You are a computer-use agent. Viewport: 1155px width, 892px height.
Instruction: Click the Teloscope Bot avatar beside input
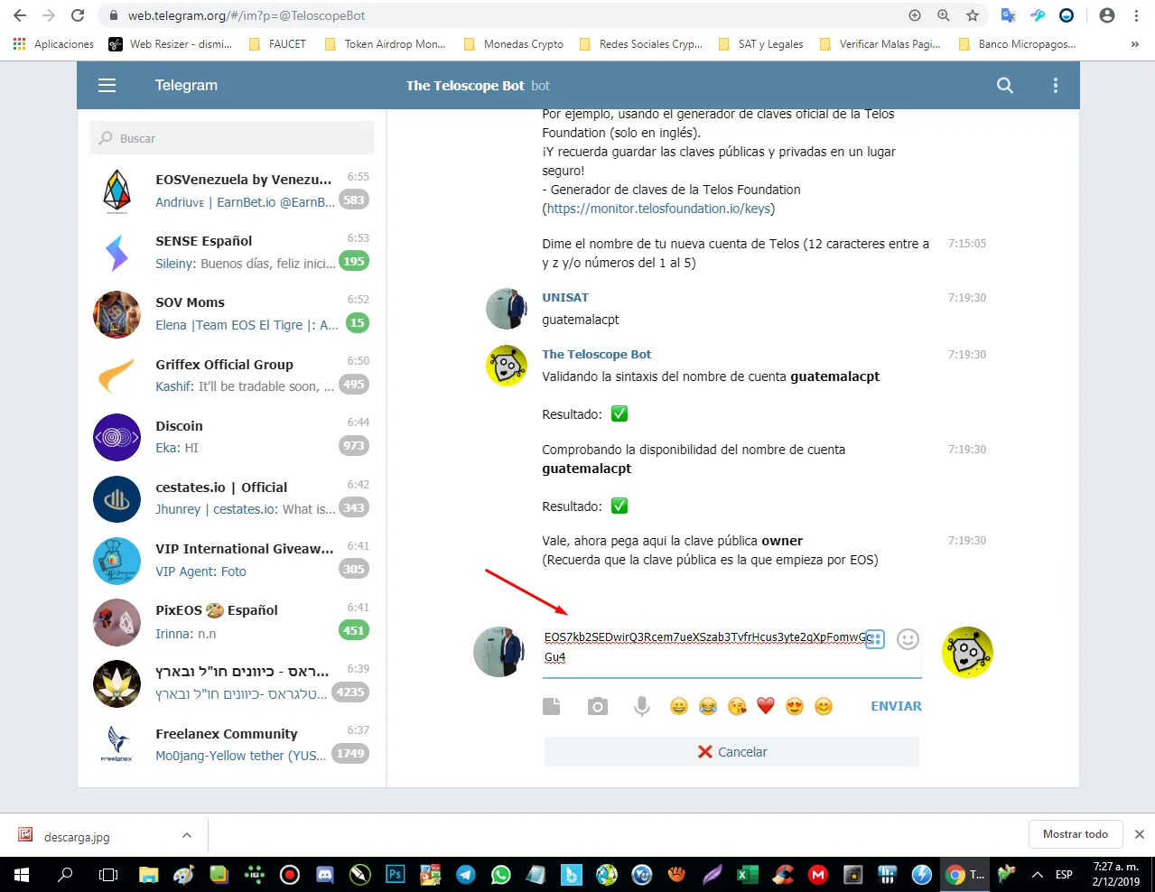click(x=967, y=652)
